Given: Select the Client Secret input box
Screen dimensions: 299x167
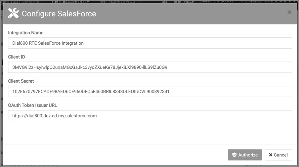Looking at the screenshot, I should coord(150,92).
